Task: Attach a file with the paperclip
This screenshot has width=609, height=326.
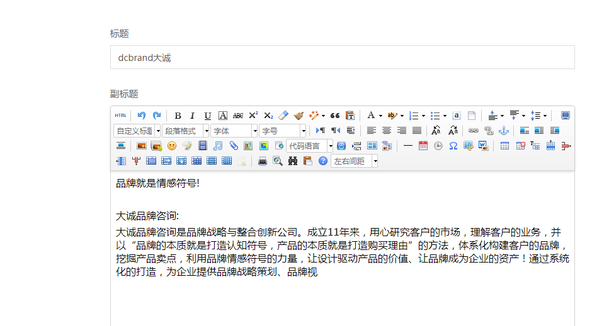Action: 234,146
